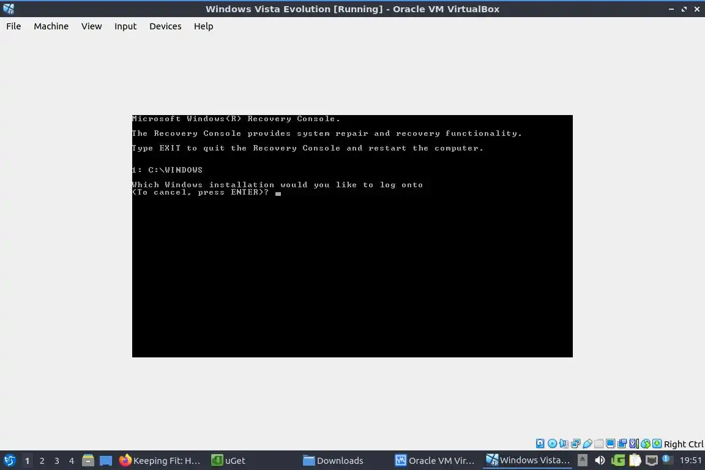Click the 19:51 panel clock
Viewport: 705px width, 470px height.
(x=690, y=460)
